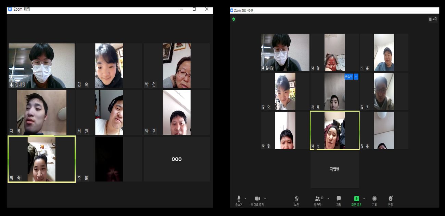Select the OOO participant tile

tap(177, 159)
